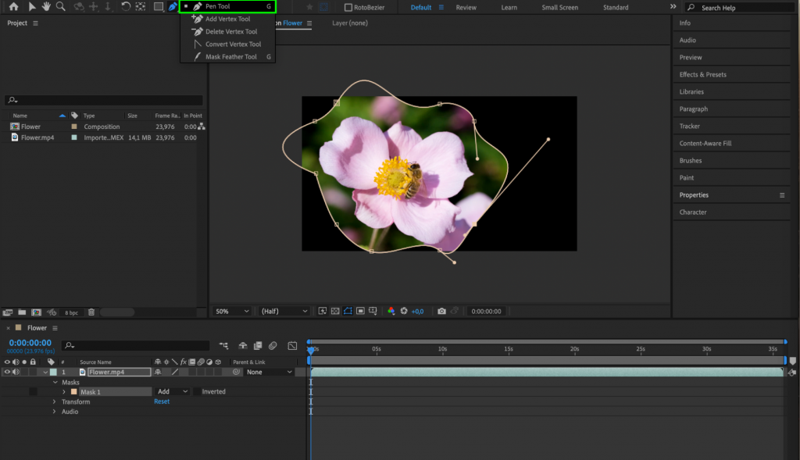
Task: Toggle visibility of the Flower.mp4 layer
Action: coord(7,372)
